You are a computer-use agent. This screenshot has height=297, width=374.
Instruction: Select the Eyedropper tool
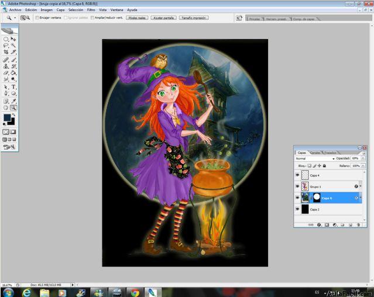tap(13, 101)
